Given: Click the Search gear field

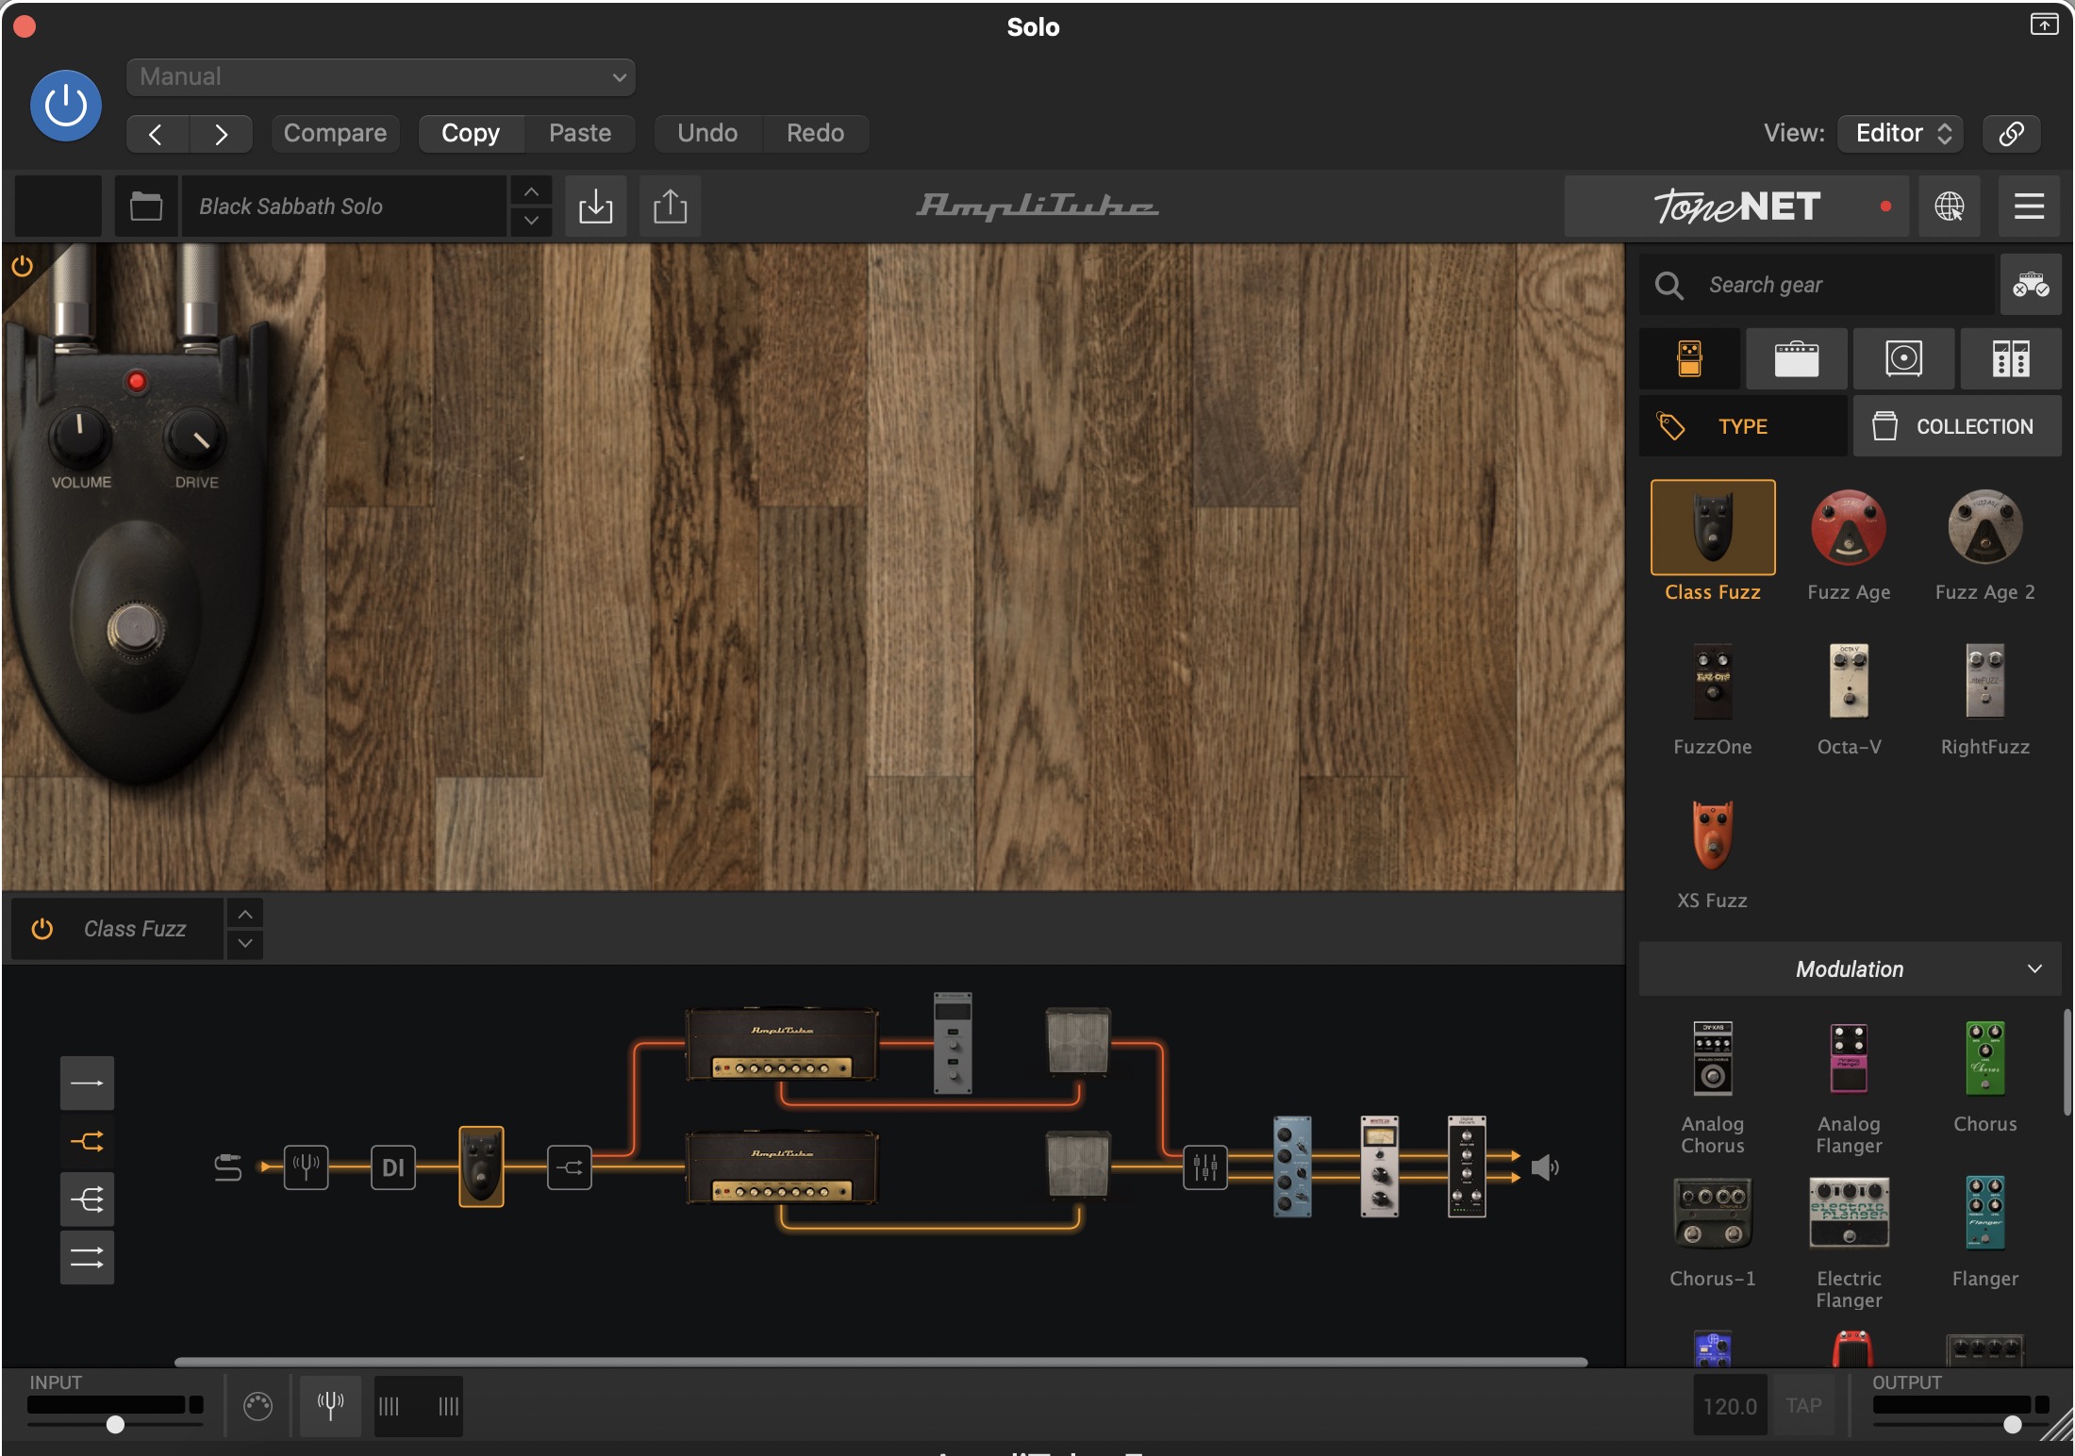Looking at the screenshot, I should (x=1818, y=285).
